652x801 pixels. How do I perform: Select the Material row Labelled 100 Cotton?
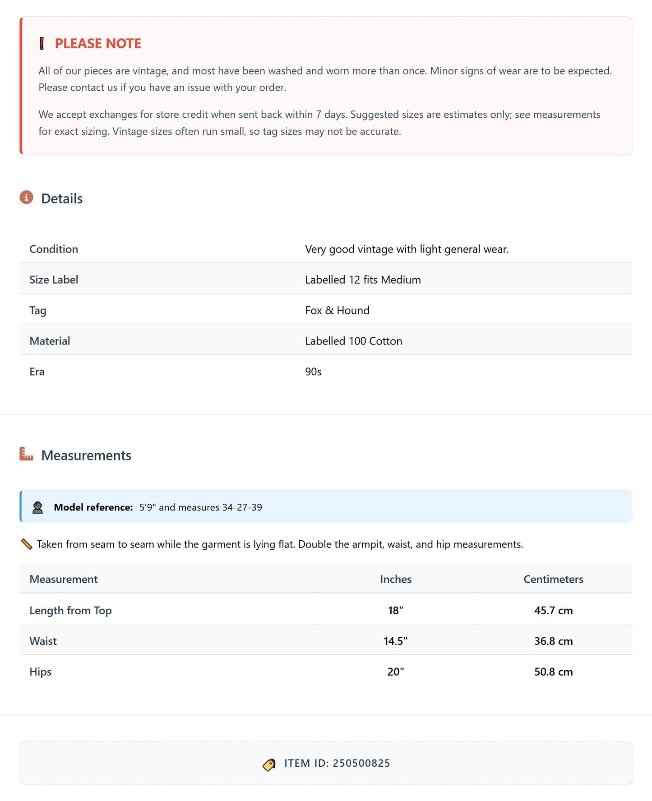tap(326, 341)
